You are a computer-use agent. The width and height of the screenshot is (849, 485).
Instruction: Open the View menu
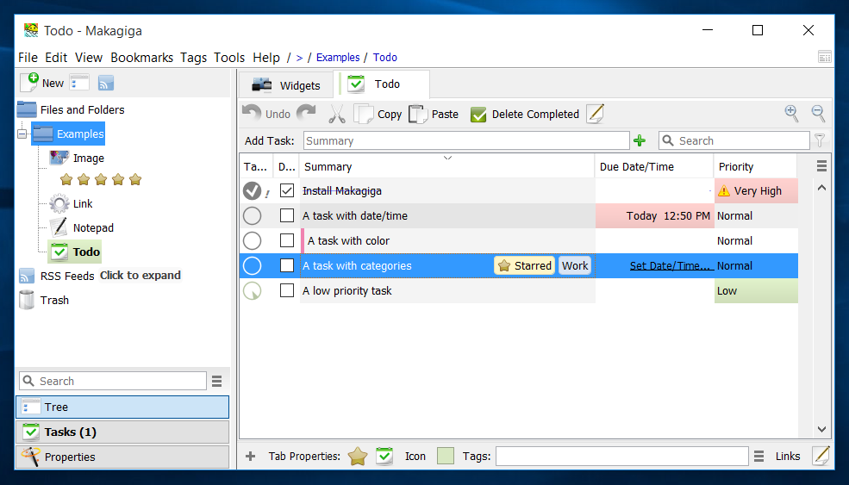(89, 58)
